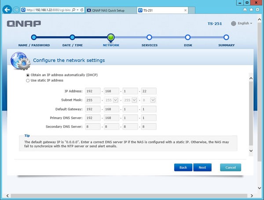Click the Next button

click(x=202, y=167)
